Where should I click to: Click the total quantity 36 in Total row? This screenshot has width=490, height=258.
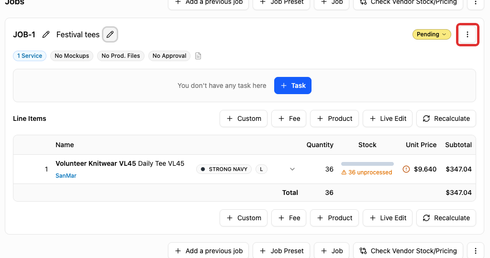329,193
